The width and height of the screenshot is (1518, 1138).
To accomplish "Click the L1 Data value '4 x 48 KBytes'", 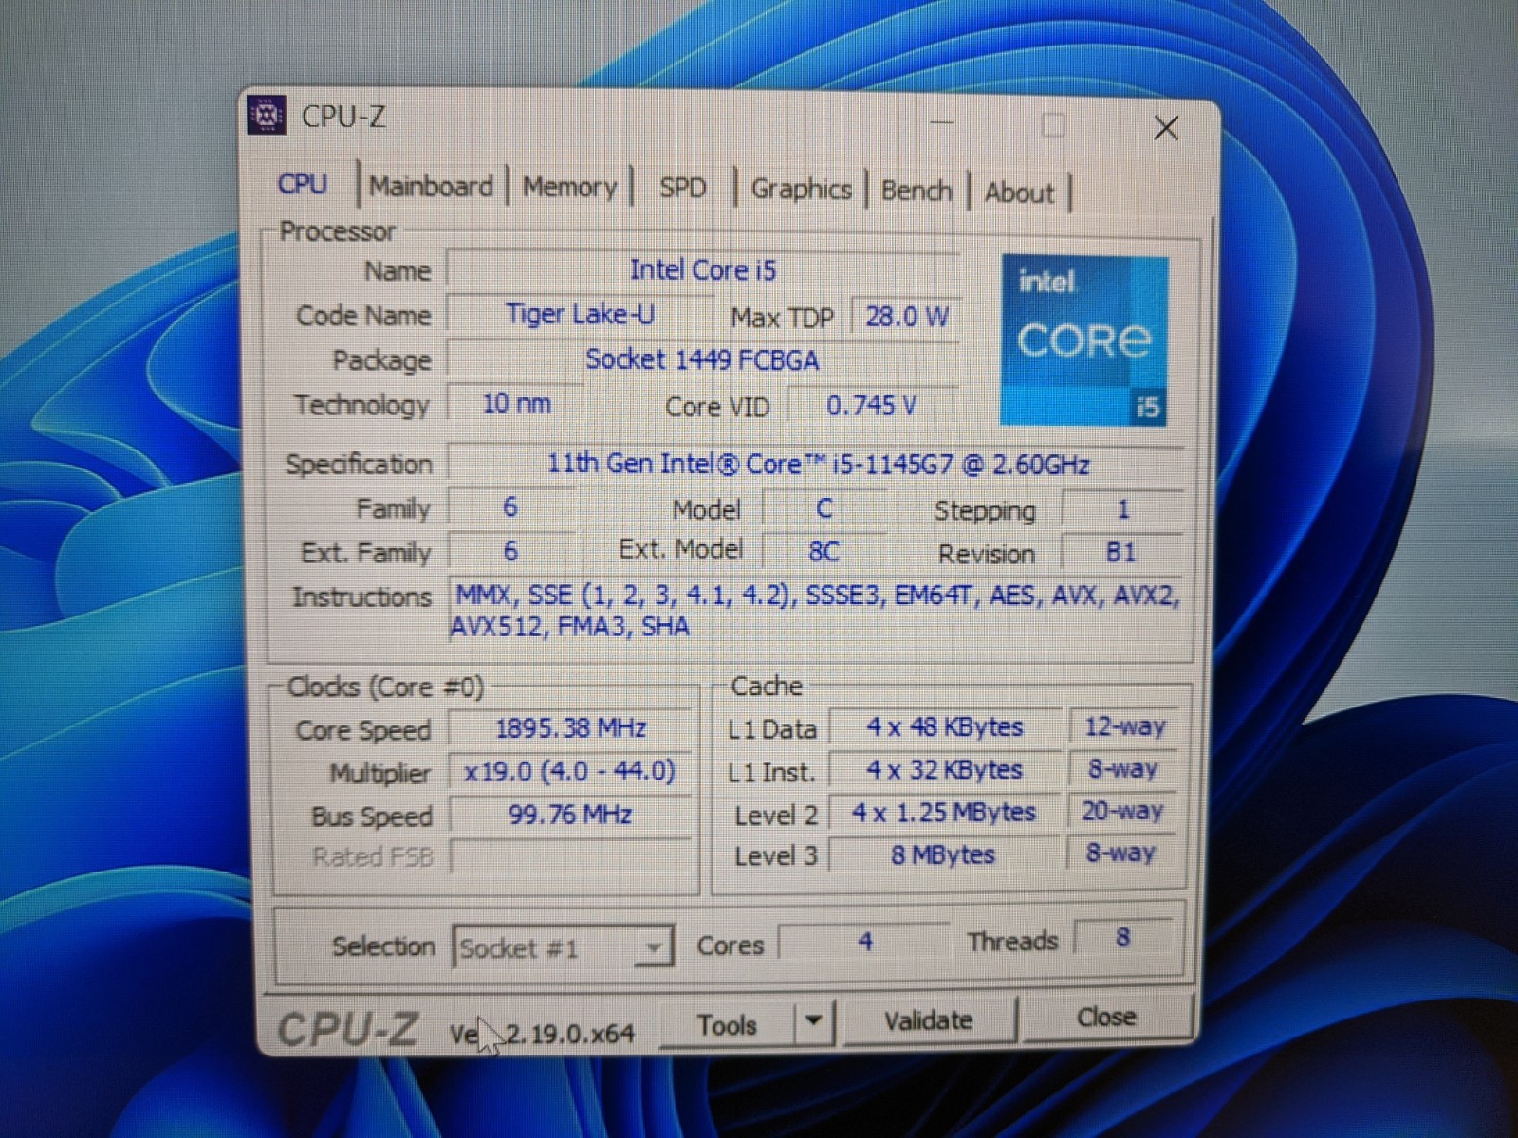I will [x=945, y=726].
